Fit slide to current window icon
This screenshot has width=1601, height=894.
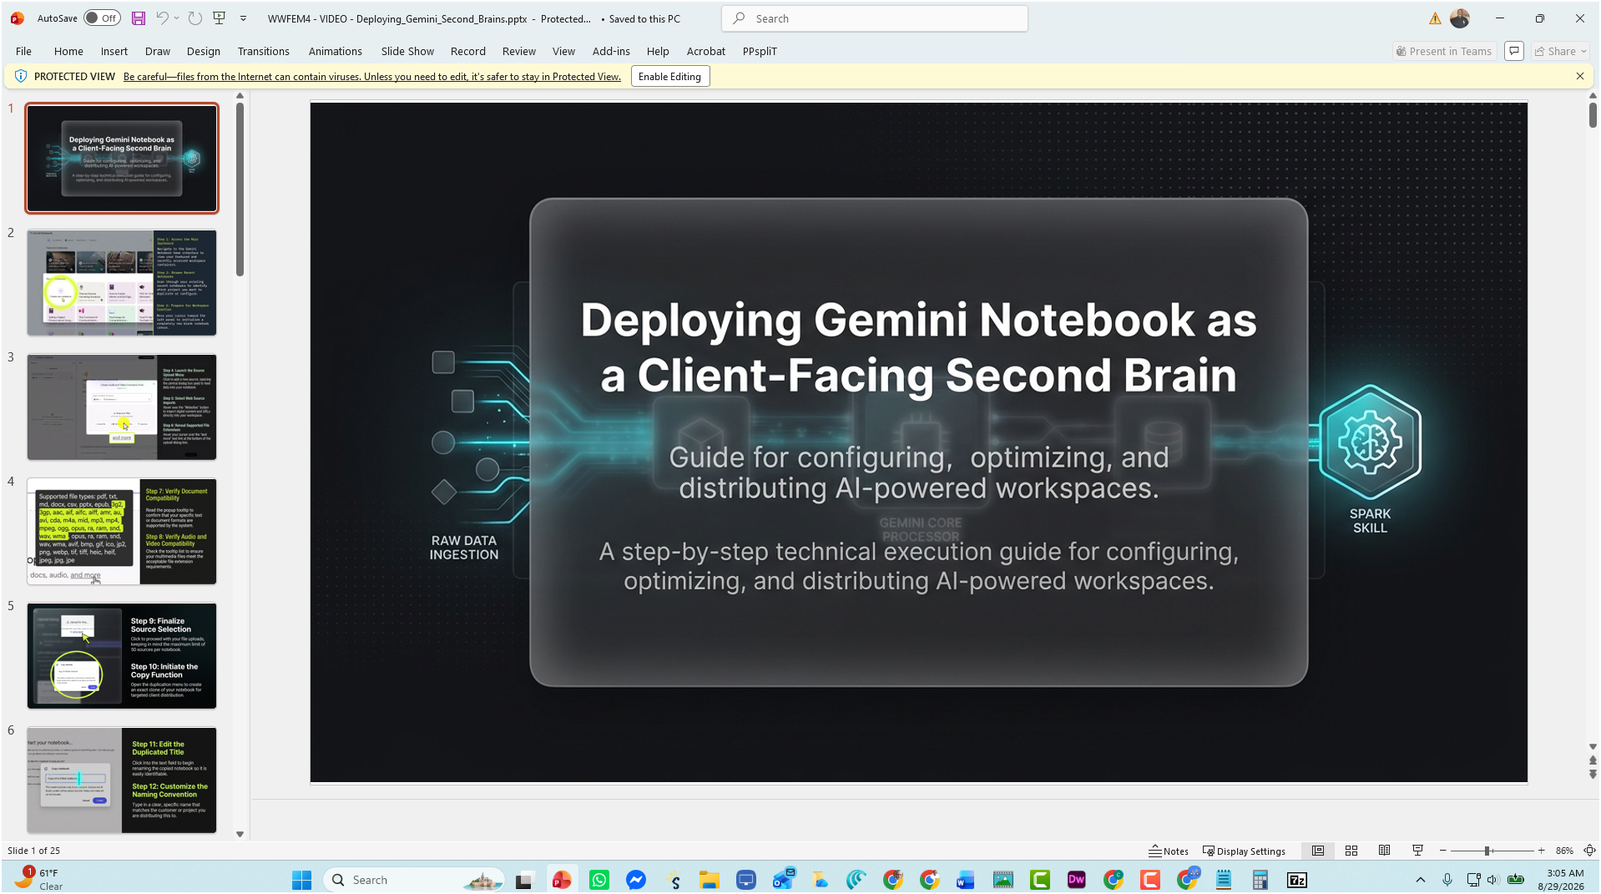click(x=1589, y=851)
